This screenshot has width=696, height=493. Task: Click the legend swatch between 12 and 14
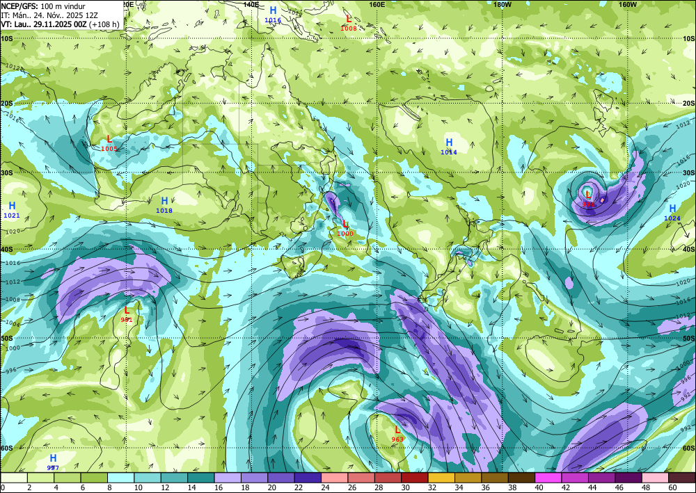pos(174,478)
